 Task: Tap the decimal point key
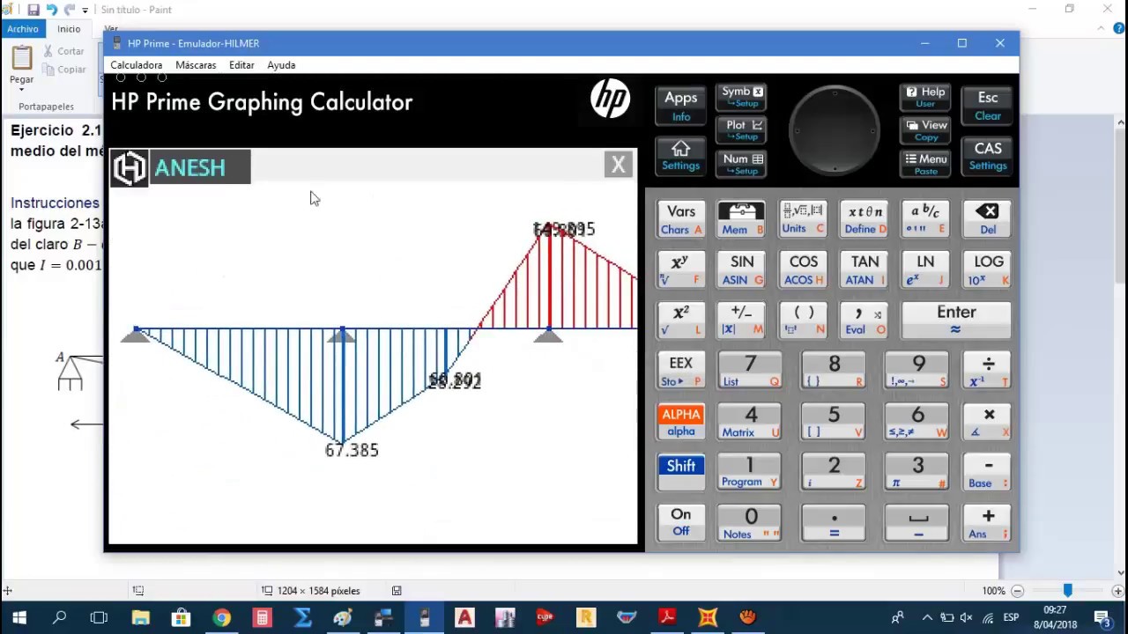pos(834,522)
